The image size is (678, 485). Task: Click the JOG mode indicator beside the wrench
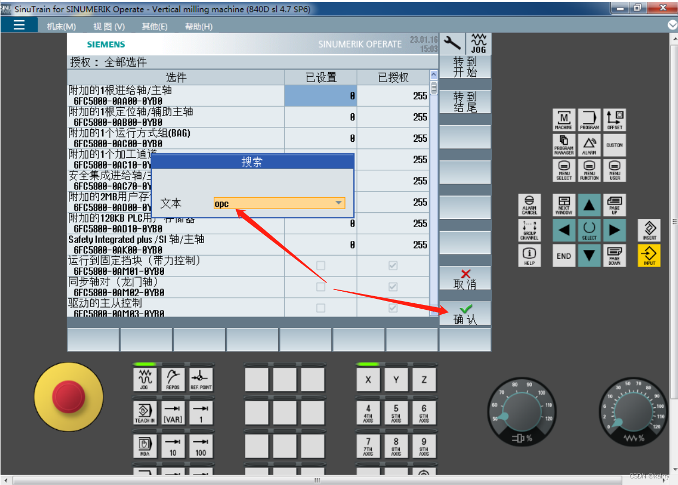pyautogui.click(x=478, y=43)
